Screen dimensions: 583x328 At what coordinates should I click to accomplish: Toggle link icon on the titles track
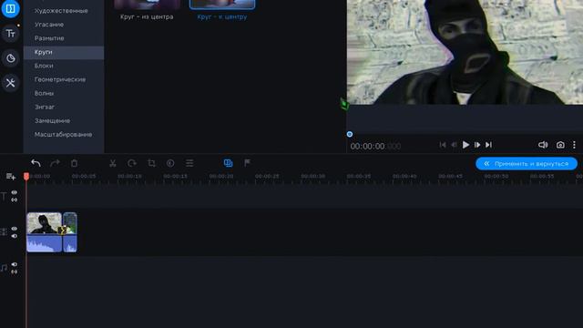click(x=15, y=200)
